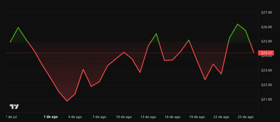Select the 19 de ago date label
The image size is (280, 122).
coord(197,117)
